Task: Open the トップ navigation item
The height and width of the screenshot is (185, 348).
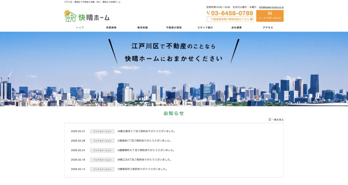Action: [x=80, y=28]
